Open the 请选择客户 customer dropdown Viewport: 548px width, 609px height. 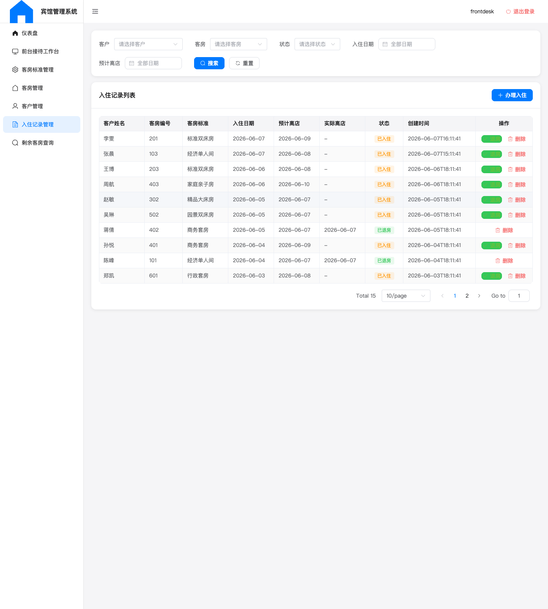point(148,44)
